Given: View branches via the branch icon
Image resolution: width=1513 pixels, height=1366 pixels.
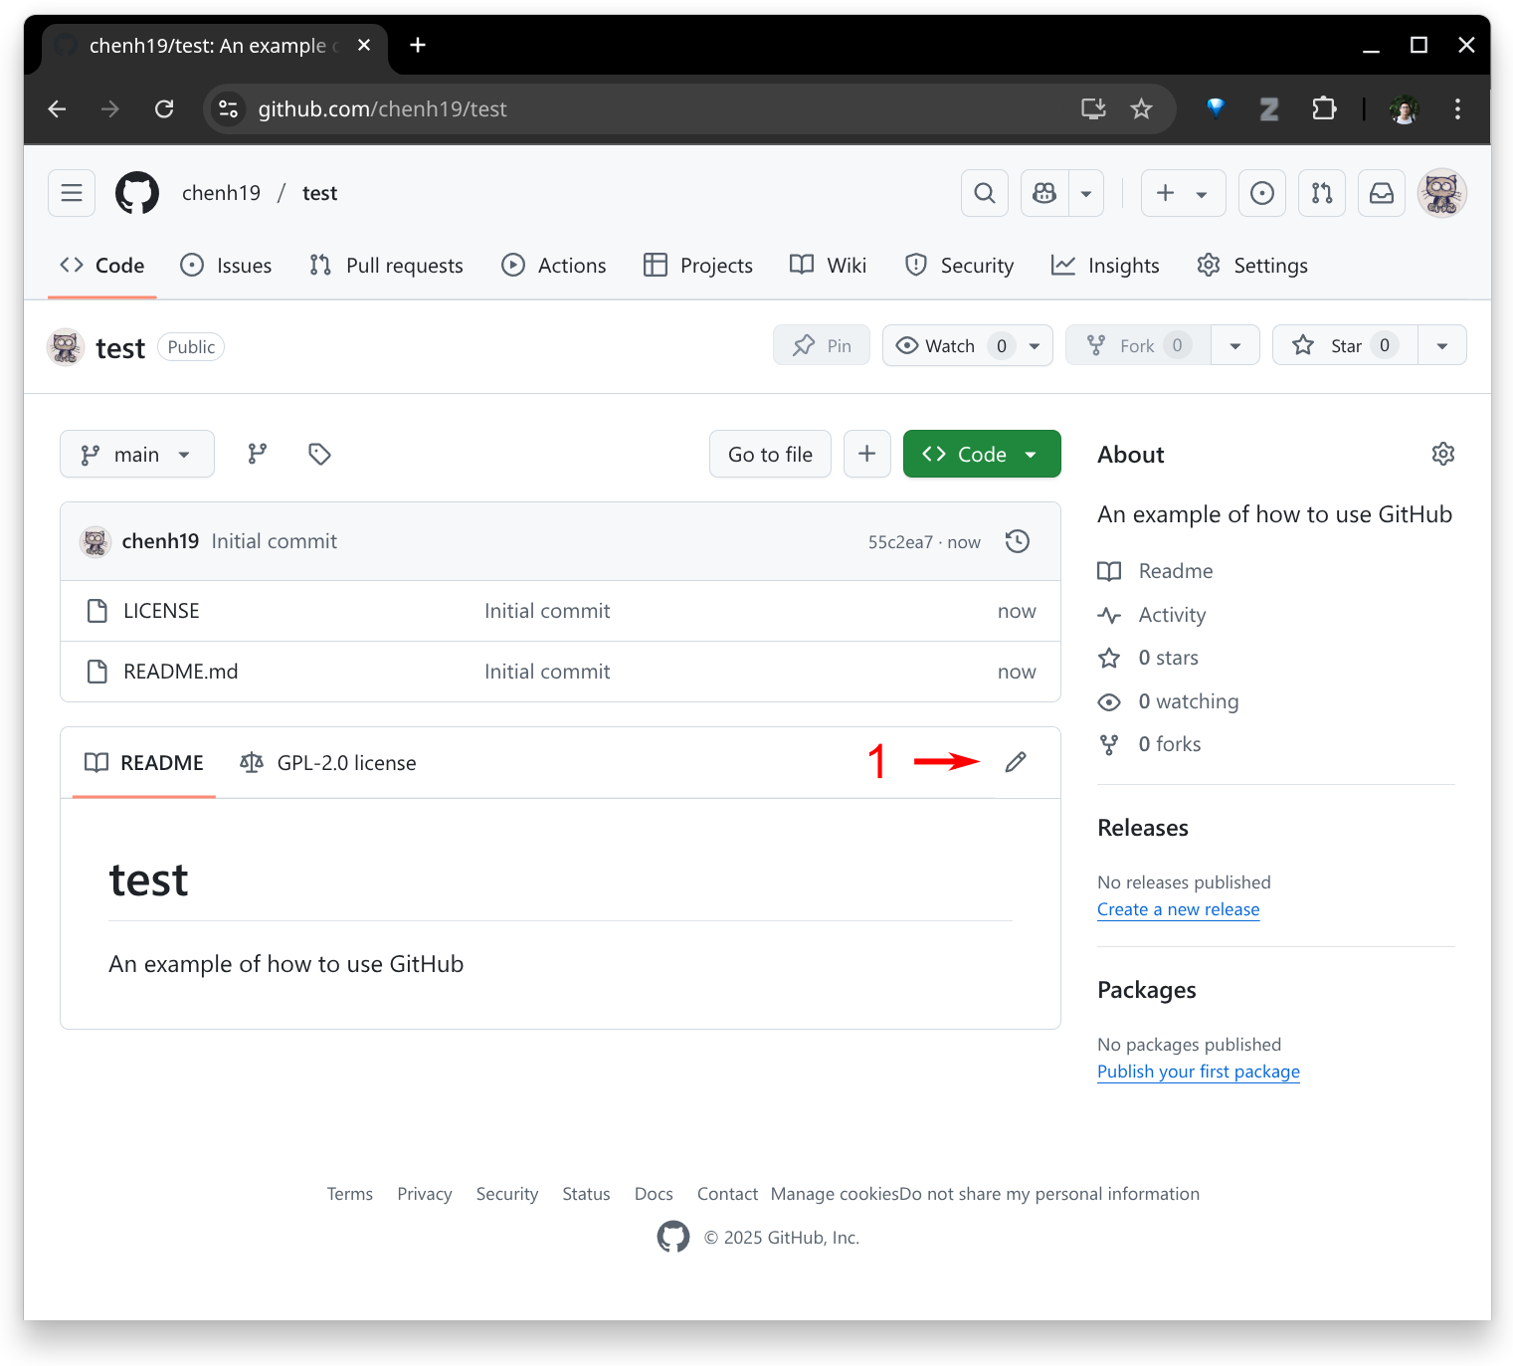Looking at the screenshot, I should (258, 454).
